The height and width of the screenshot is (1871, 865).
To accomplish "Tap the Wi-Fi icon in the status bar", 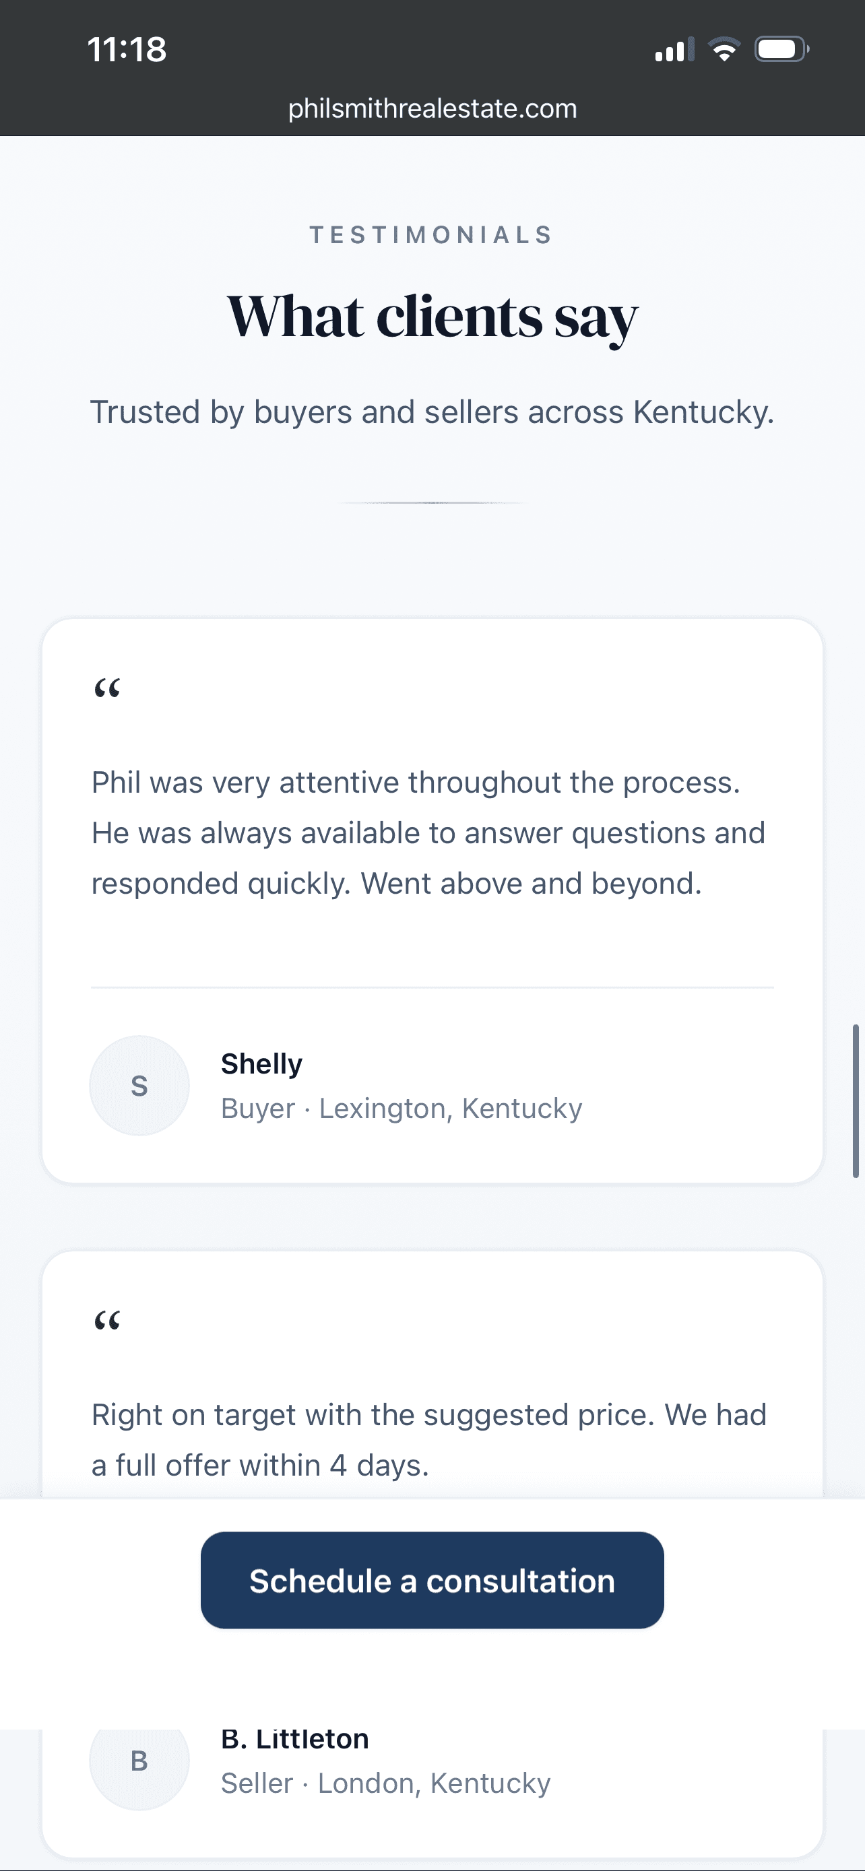I will (x=724, y=48).
